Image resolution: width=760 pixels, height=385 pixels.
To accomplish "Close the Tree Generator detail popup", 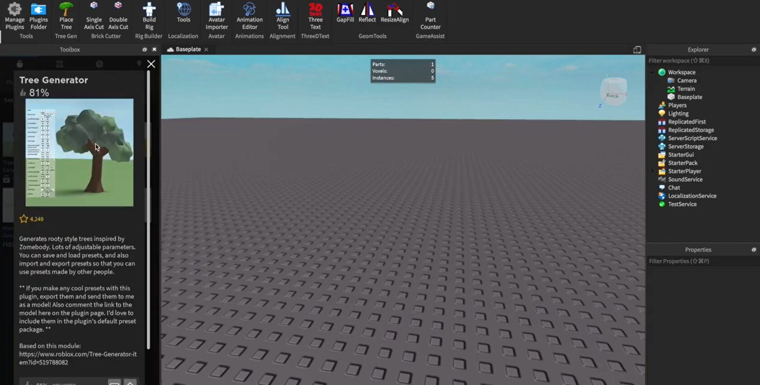I will pos(151,64).
